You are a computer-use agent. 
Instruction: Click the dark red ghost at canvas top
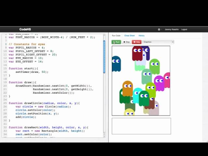coord(137,53)
